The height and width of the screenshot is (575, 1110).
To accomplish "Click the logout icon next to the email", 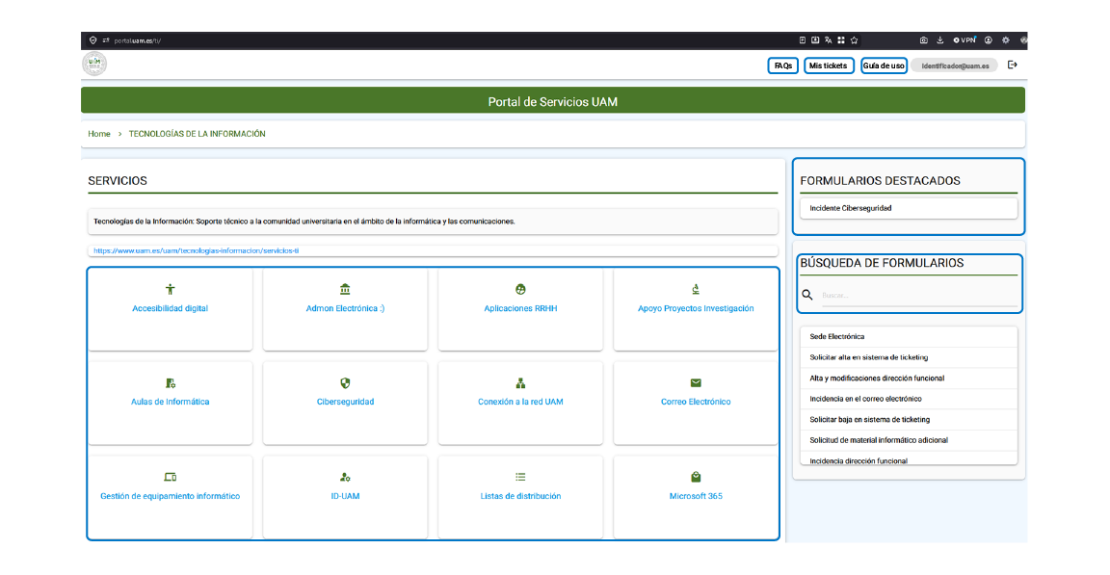I will 1013,65.
